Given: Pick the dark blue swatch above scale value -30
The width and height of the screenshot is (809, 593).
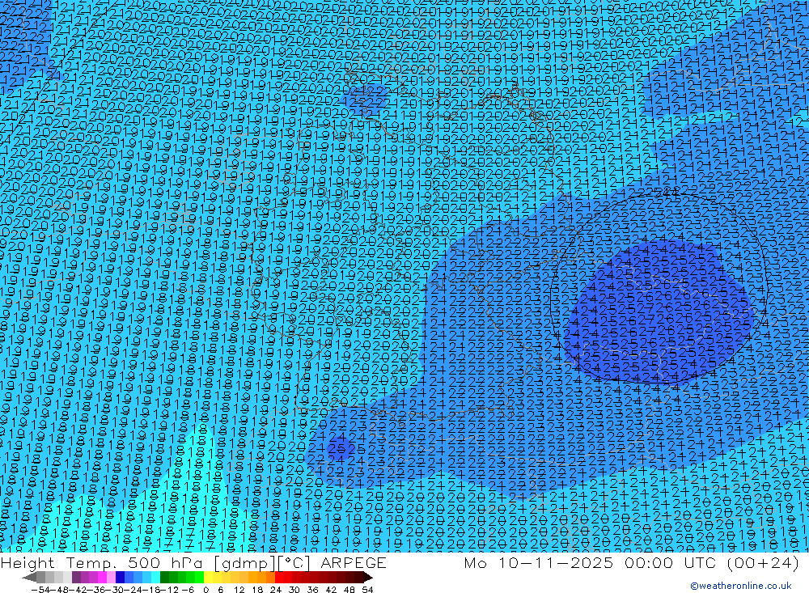Looking at the screenshot, I should click(121, 577).
